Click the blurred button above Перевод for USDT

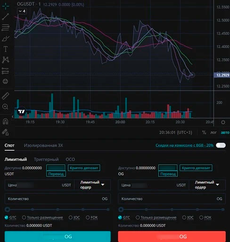click(x=56, y=168)
